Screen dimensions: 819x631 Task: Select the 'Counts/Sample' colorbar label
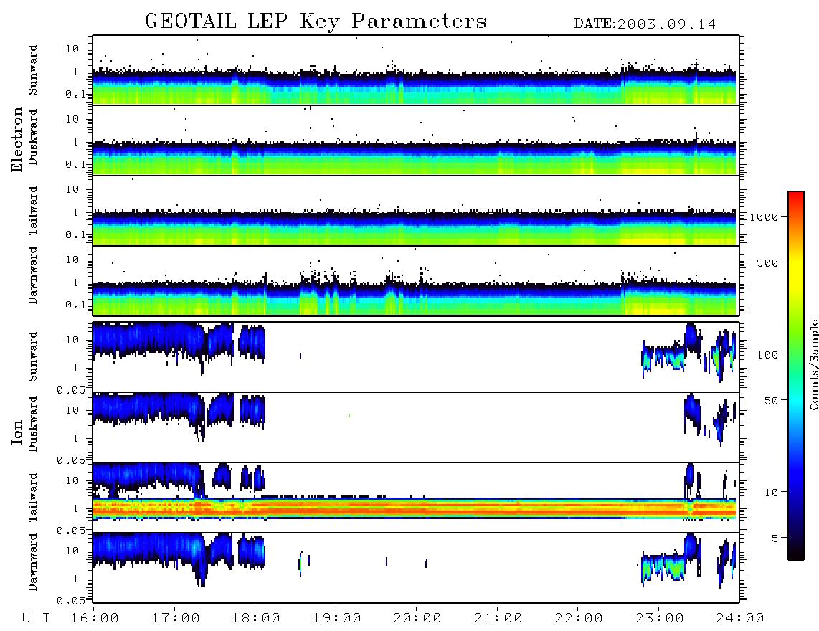[813, 364]
